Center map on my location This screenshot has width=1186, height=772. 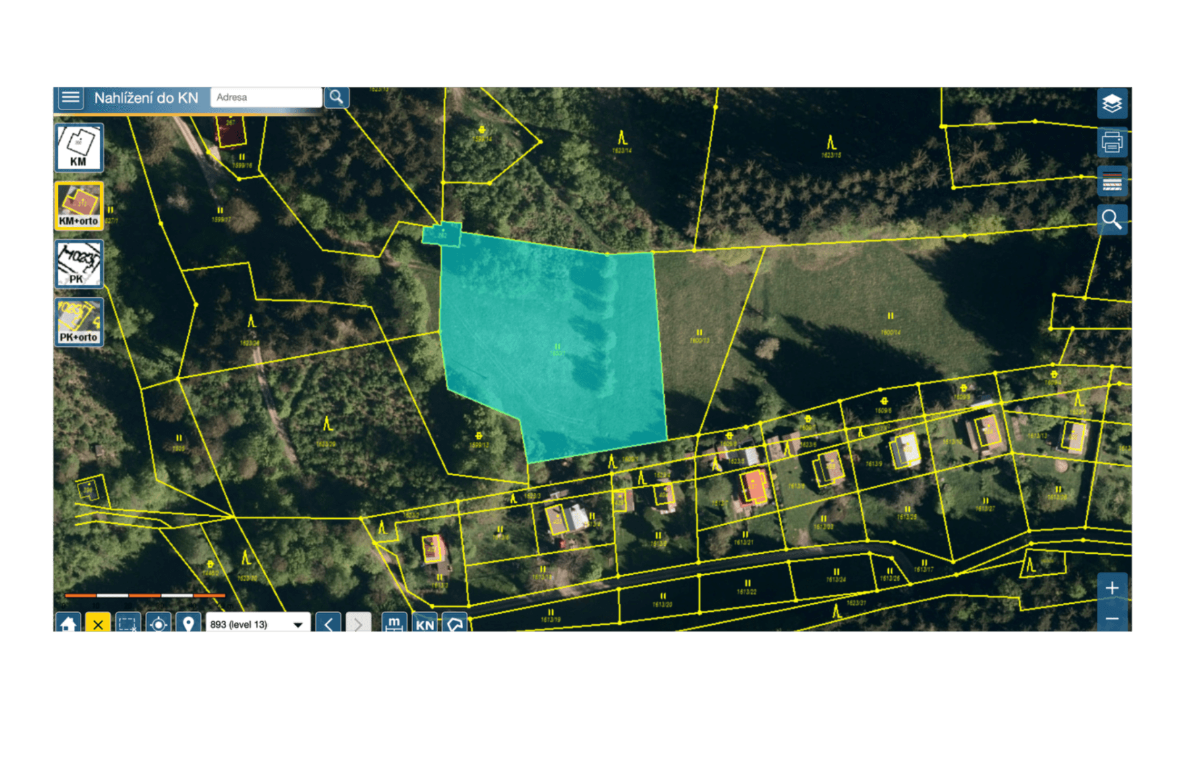coord(158,624)
